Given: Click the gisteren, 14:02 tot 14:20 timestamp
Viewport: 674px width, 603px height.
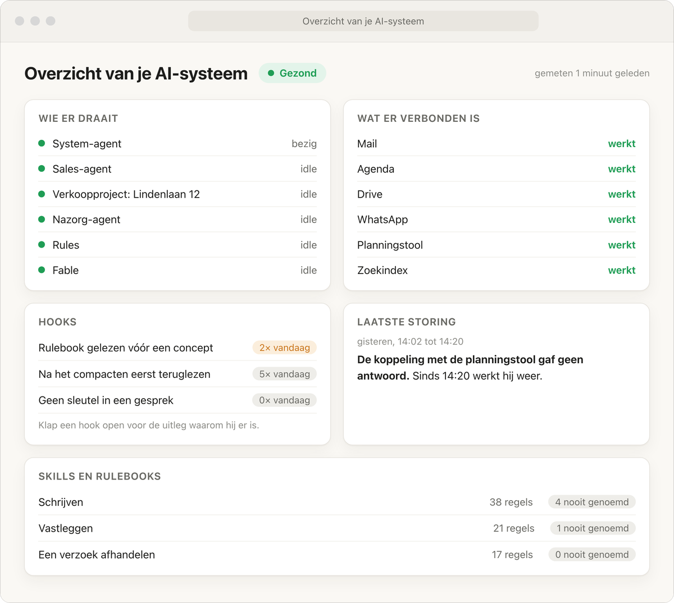Looking at the screenshot, I should tap(411, 341).
